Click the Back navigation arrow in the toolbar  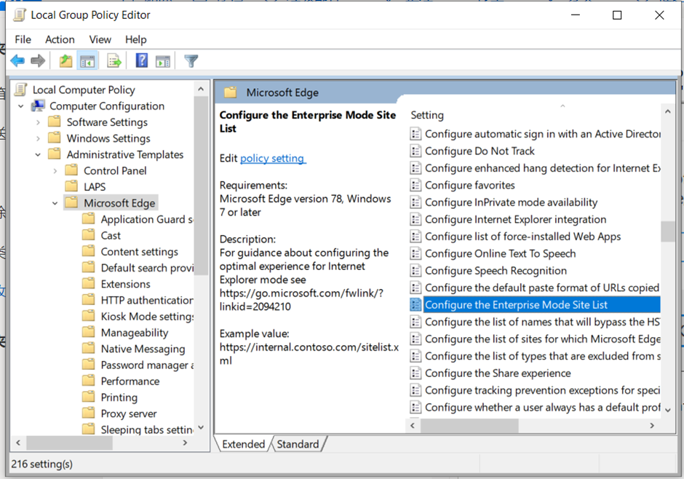click(x=17, y=60)
